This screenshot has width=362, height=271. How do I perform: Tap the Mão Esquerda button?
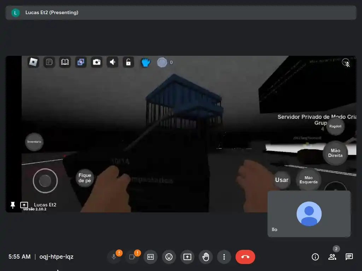click(x=308, y=180)
